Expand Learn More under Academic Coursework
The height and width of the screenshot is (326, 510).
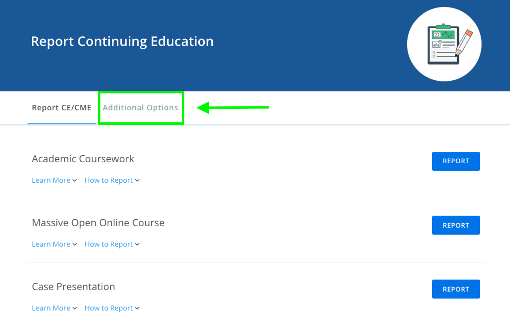pos(54,180)
